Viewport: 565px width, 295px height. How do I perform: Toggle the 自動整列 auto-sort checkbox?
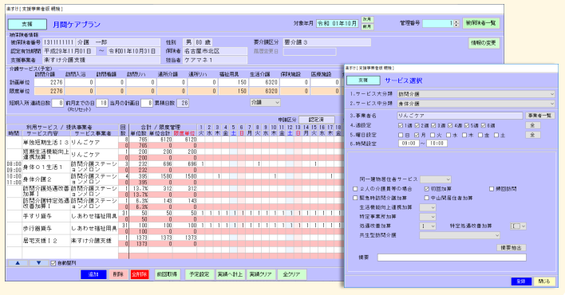coord(53,263)
